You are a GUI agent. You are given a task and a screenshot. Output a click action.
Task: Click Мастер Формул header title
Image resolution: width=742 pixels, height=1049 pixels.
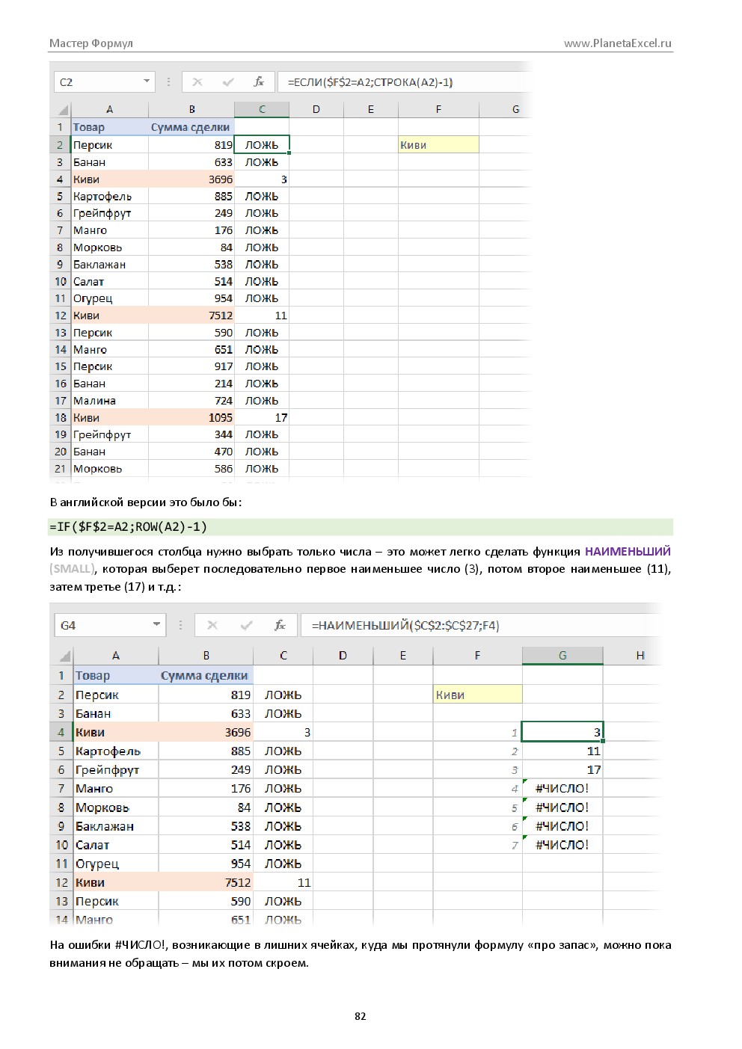tap(91, 43)
